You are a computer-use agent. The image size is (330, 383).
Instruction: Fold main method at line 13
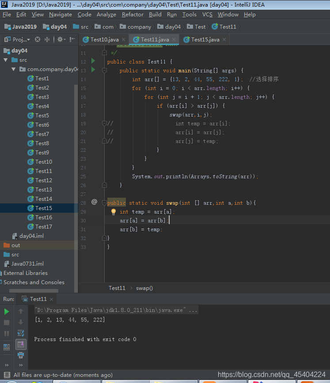(104, 70)
